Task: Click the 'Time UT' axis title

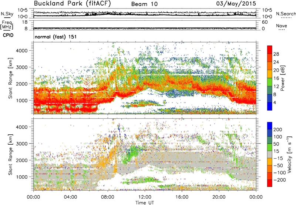Action: (145, 203)
